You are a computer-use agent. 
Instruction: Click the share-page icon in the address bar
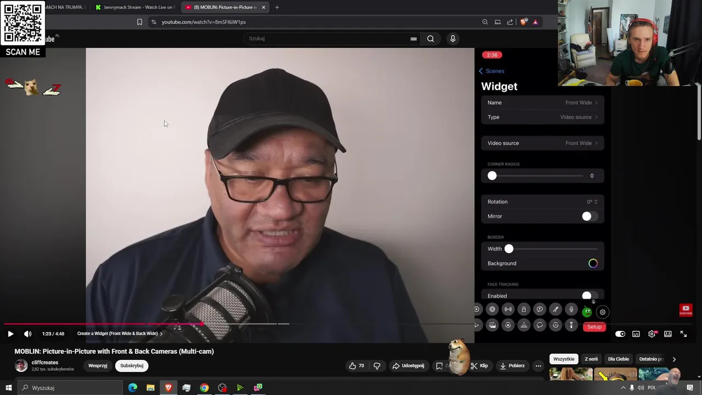point(510,22)
